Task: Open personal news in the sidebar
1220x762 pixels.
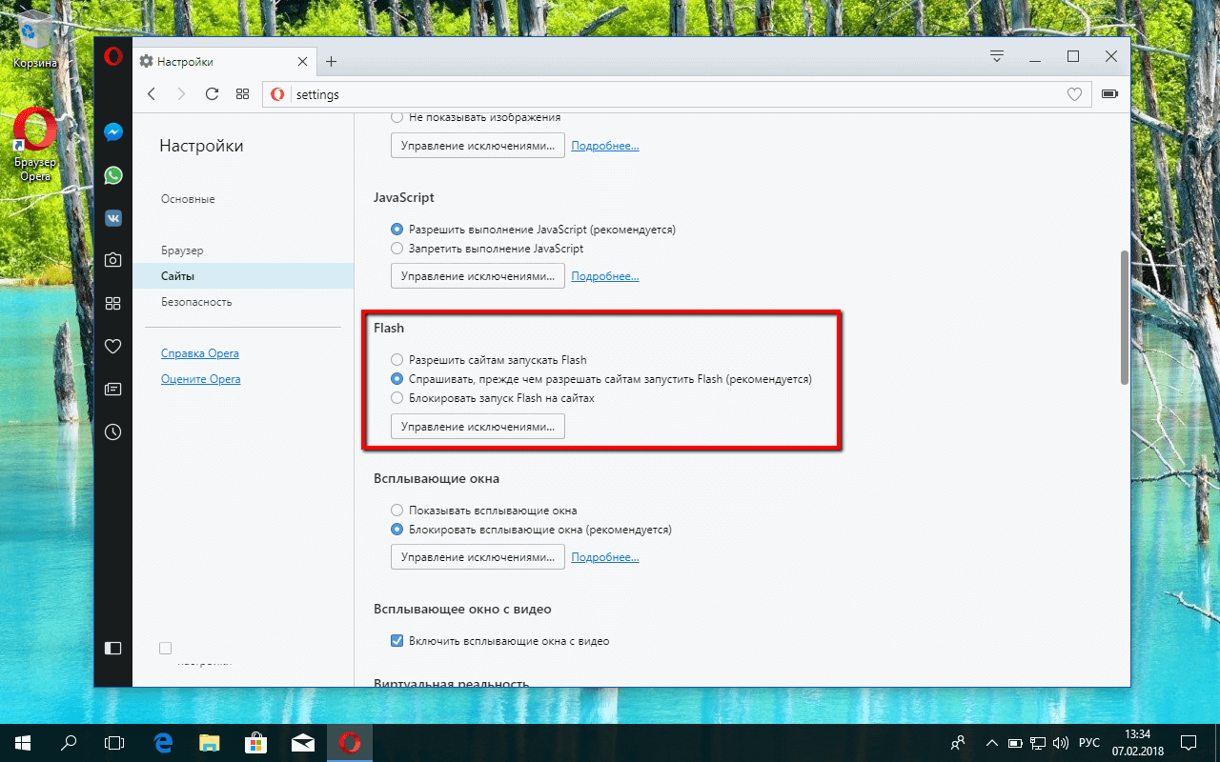Action: pos(113,389)
